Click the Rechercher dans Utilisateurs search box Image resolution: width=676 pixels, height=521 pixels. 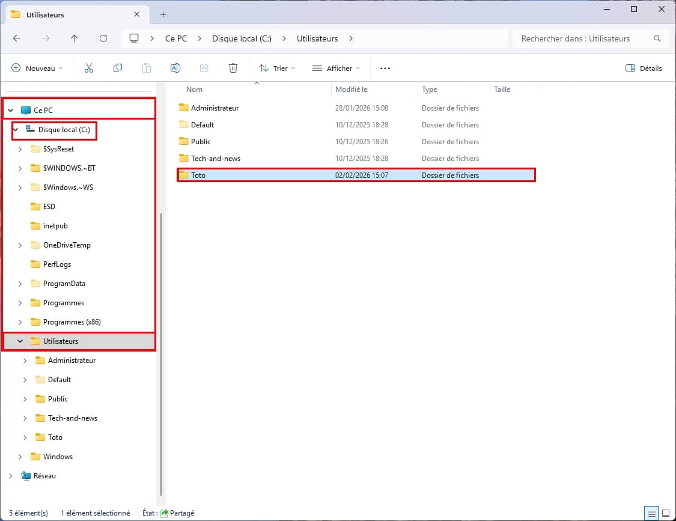[583, 38]
